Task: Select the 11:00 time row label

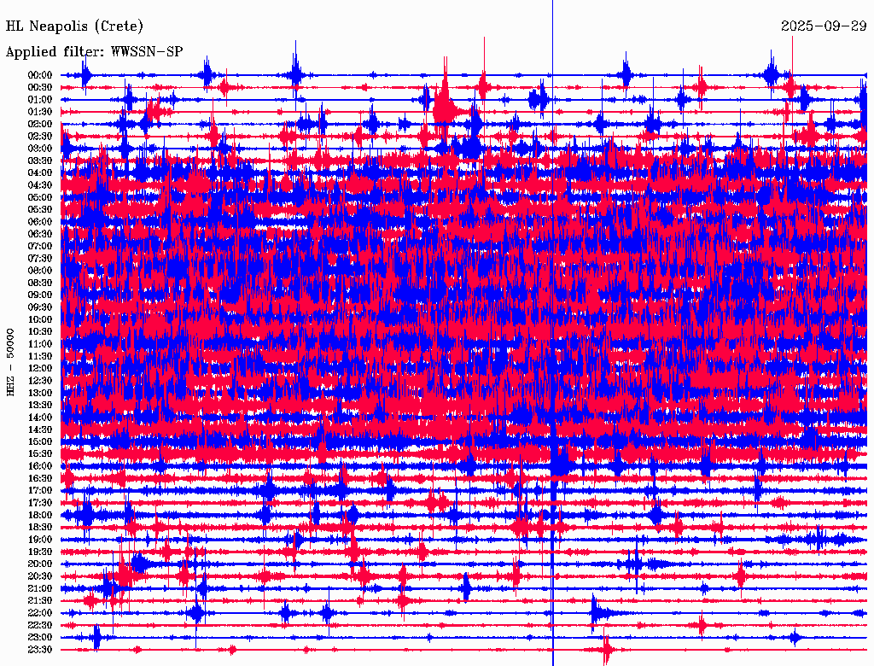Action: (x=40, y=344)
